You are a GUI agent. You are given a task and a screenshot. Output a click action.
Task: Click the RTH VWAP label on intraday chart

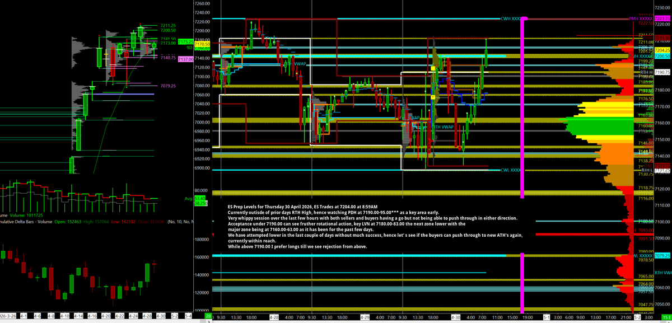442,127
